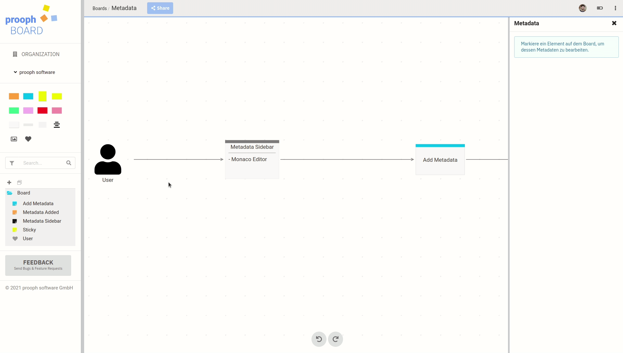The width and height of the screenshot is (623, 353).
Task: Expand prooph software organization dropdown
Action: point(34,72)
